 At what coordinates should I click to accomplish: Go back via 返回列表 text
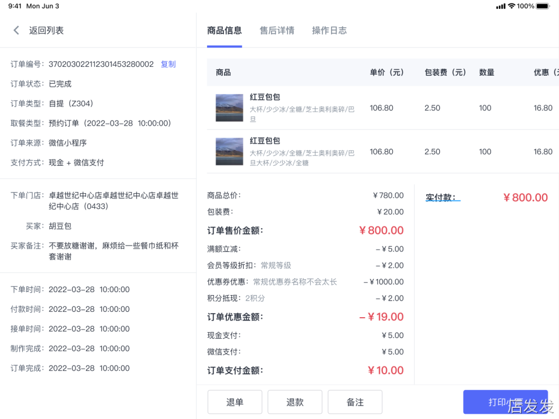coord(47,30)
